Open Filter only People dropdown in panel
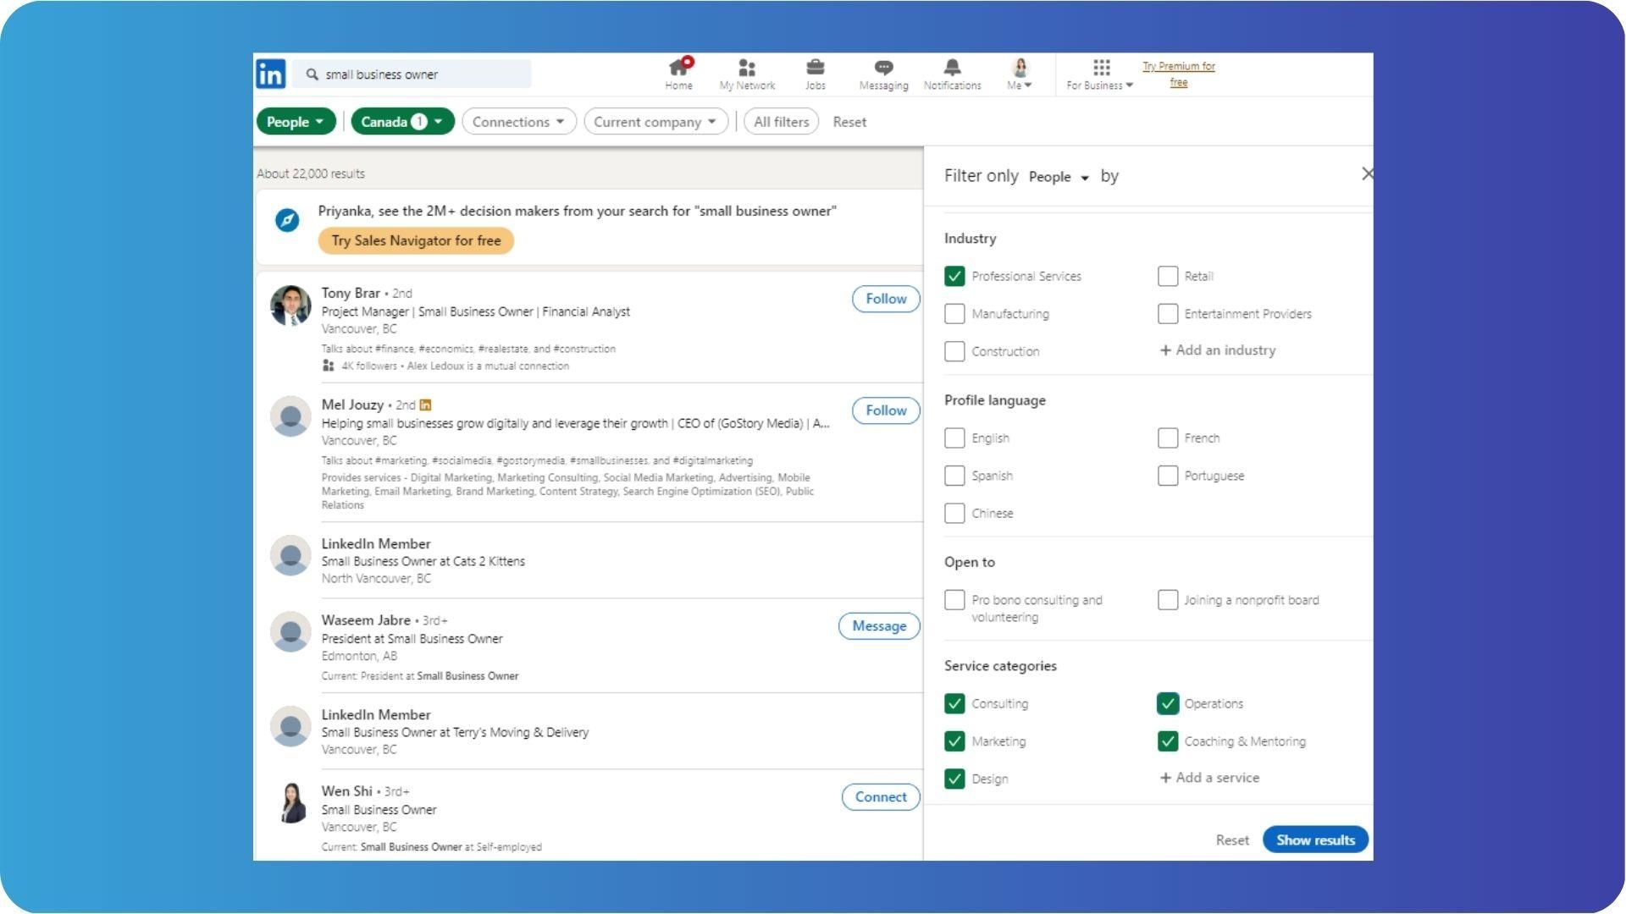The height and width of the screenshot is (914, 1626). [x=1059, y=177]
